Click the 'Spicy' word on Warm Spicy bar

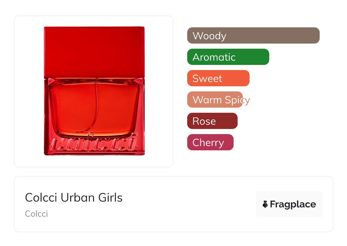pyautogui.click(x=237, y=100)
